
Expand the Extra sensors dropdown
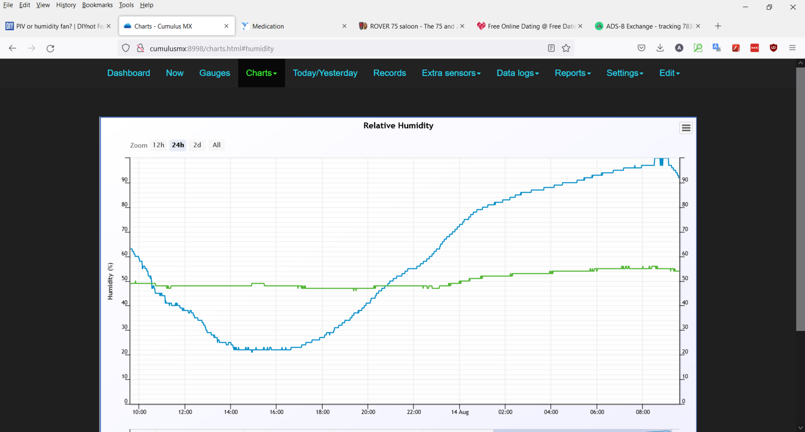click(x=451, y=73)
